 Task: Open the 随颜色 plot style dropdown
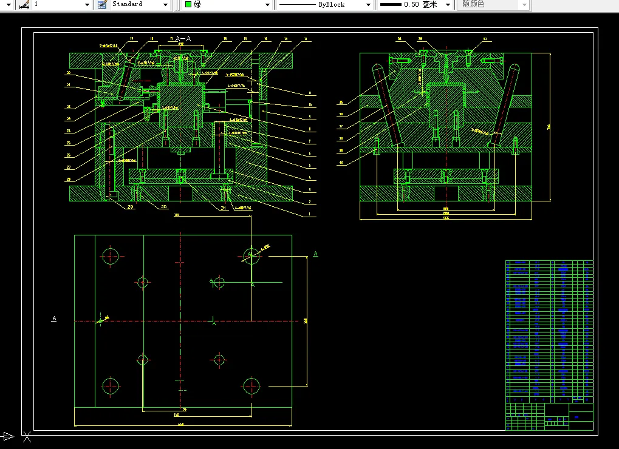click(493, 5)
